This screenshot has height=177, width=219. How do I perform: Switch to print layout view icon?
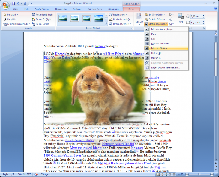(x=158, y=174)
